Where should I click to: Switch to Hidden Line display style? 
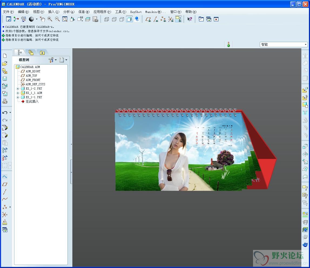coord(114,19)
